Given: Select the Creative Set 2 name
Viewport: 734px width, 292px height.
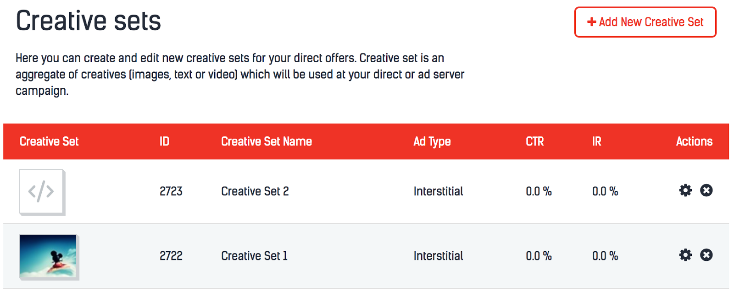Looking at the screenshot, I should [255, 191].
